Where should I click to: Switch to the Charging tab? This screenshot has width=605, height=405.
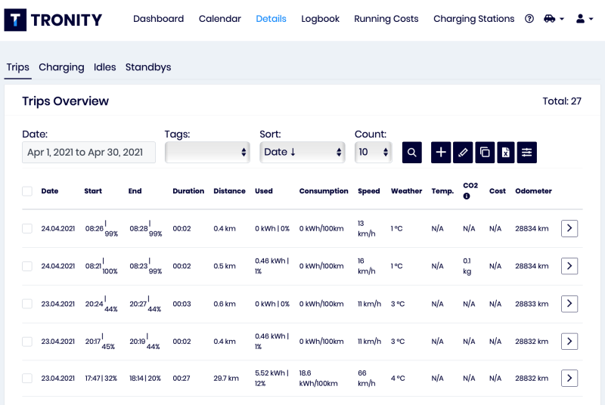[61, 67]
